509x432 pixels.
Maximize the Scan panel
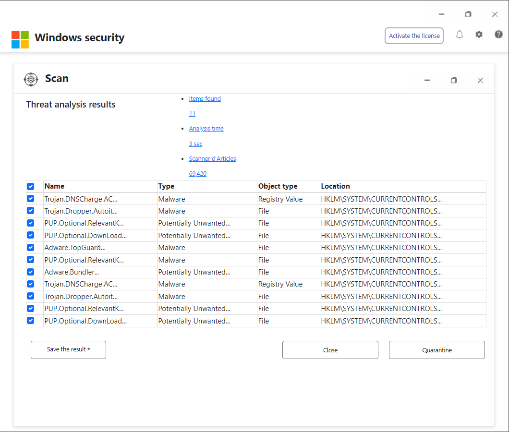point(454,80)
